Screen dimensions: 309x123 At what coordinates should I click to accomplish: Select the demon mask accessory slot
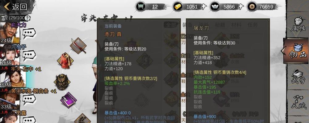(x=62, y=82)
